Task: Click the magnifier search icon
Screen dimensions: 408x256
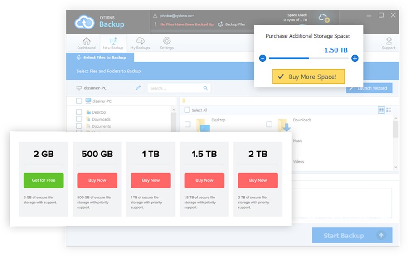Action: click(x=205, y=88)
